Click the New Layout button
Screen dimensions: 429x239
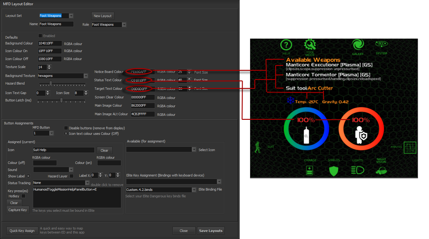pos(103,16)
